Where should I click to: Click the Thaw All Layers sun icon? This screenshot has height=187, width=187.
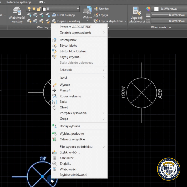coord(41,21)
